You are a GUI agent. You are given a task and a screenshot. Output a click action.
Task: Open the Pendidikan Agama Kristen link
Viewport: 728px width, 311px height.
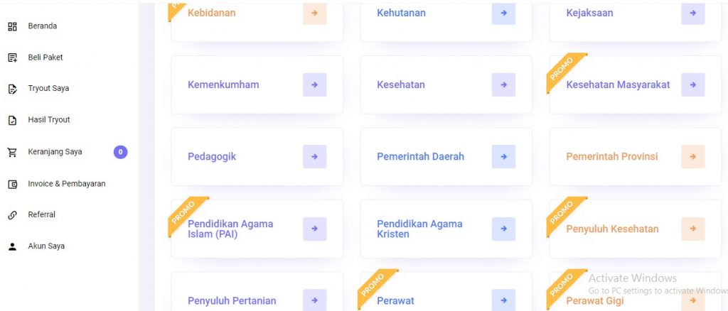pyautogui.click(x=419, y=229)
